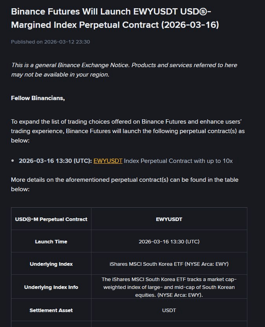Open the orange EWYUSDT hyperlink
265x327 pixels.
(x=108, y=161)
